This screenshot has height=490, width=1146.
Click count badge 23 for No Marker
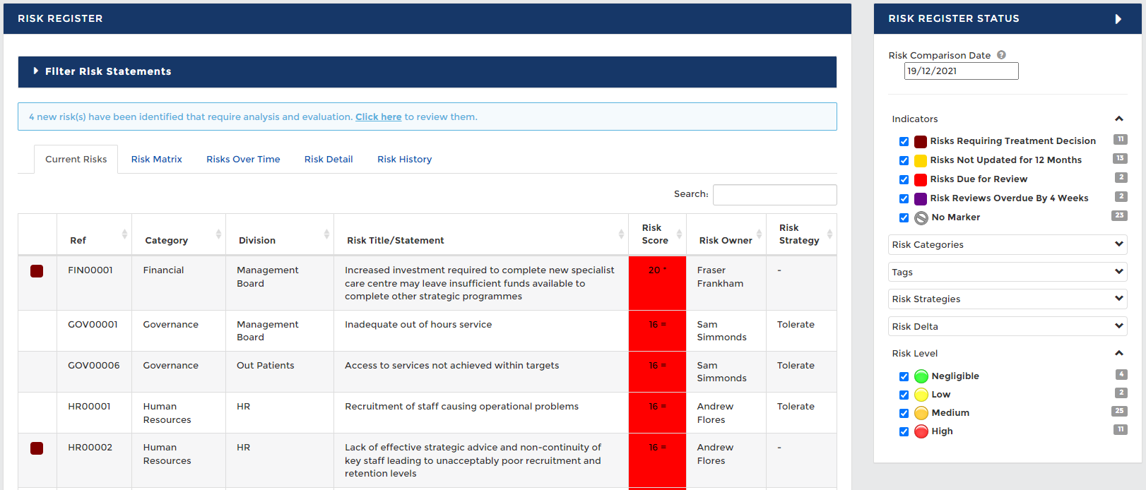click(x=1119, y=215)
